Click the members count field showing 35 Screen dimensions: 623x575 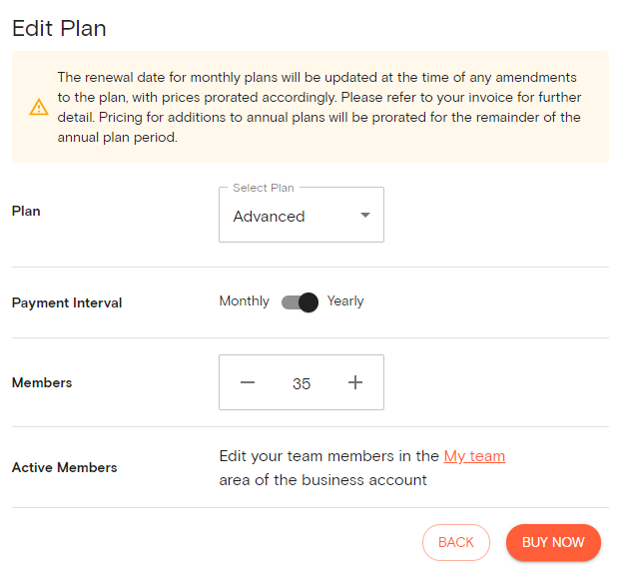302,383
